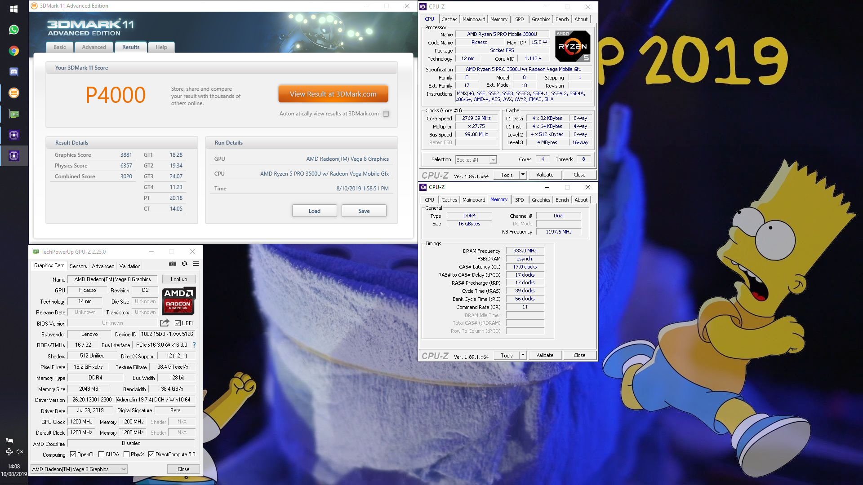Click Validate in the top CPU-Z window
Screen dimensions: 863x485
545,175
